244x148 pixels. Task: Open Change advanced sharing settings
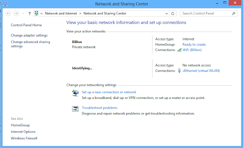30,44
